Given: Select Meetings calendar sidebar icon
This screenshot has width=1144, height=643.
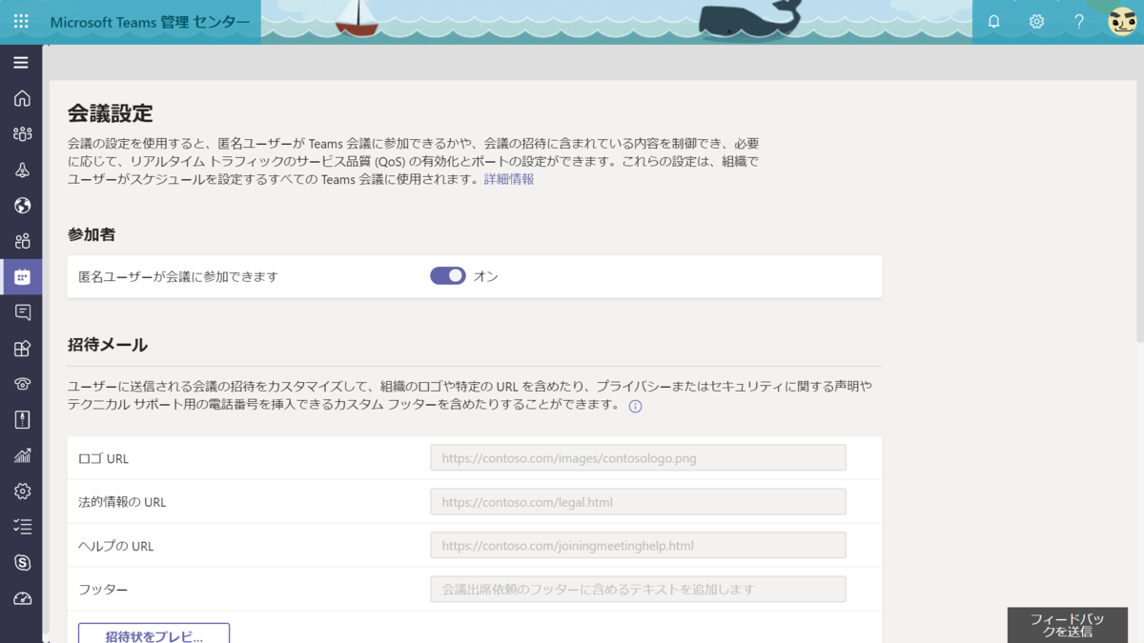Looking at the screenshot, I should click(x=22, y=277).
